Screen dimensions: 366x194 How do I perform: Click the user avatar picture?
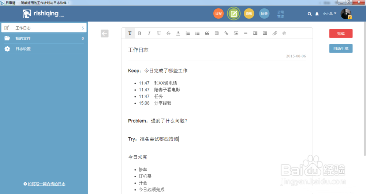point(346,14)
